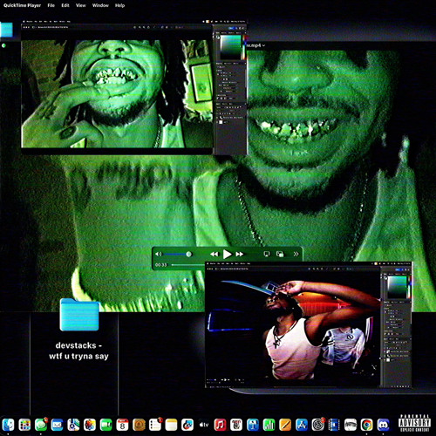
Task: Open FaceTime from the Dock
Action: click(106, 425)
